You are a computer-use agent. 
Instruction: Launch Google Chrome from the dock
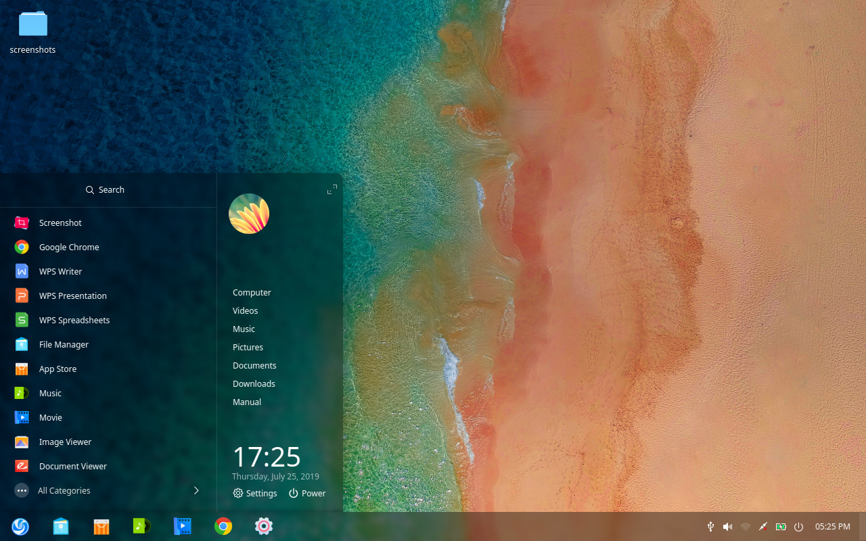coord(223,526)
